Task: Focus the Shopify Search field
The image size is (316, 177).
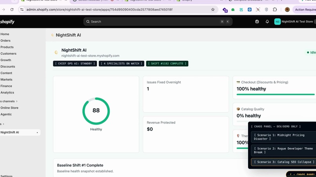Action: [x=158, y=21]
